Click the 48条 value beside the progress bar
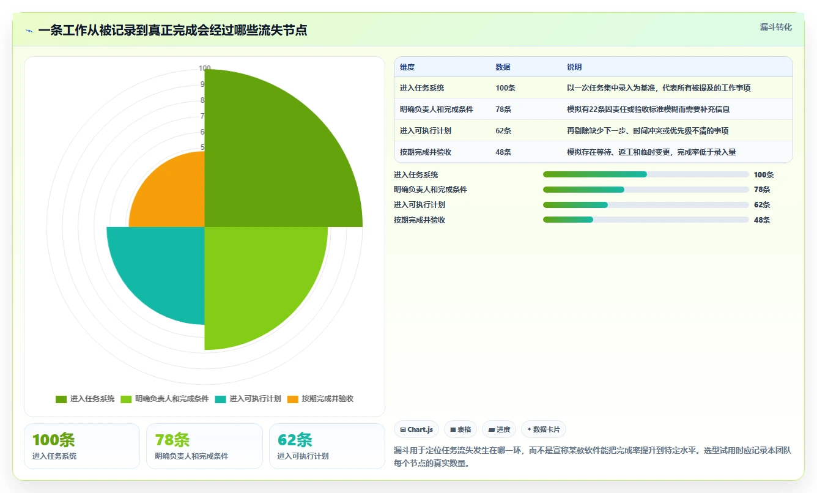Screen dimensions: 817x493 [x=762, y=220]
